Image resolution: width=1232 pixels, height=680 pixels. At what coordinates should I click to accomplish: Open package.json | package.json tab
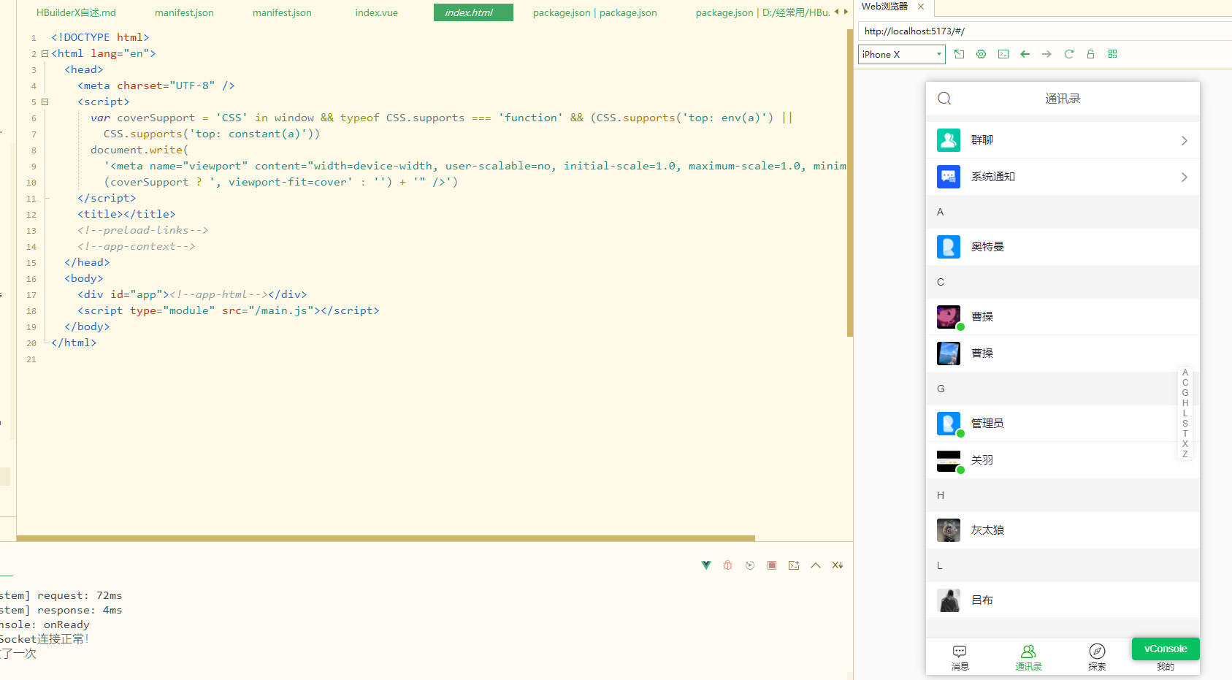tap(594, 12)
